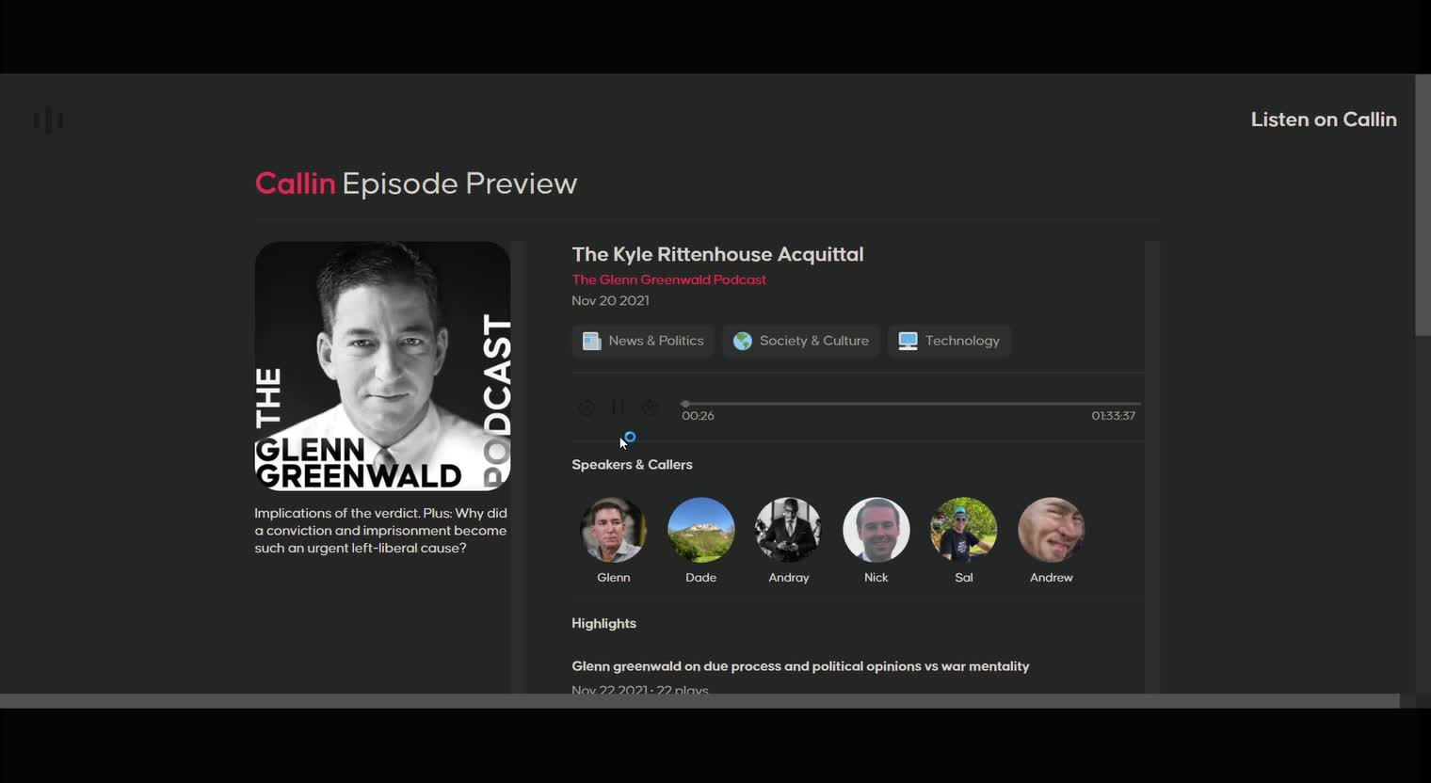Click the name label Andrew
The height and width of the screenshot is (783, 1431).
1051,578
